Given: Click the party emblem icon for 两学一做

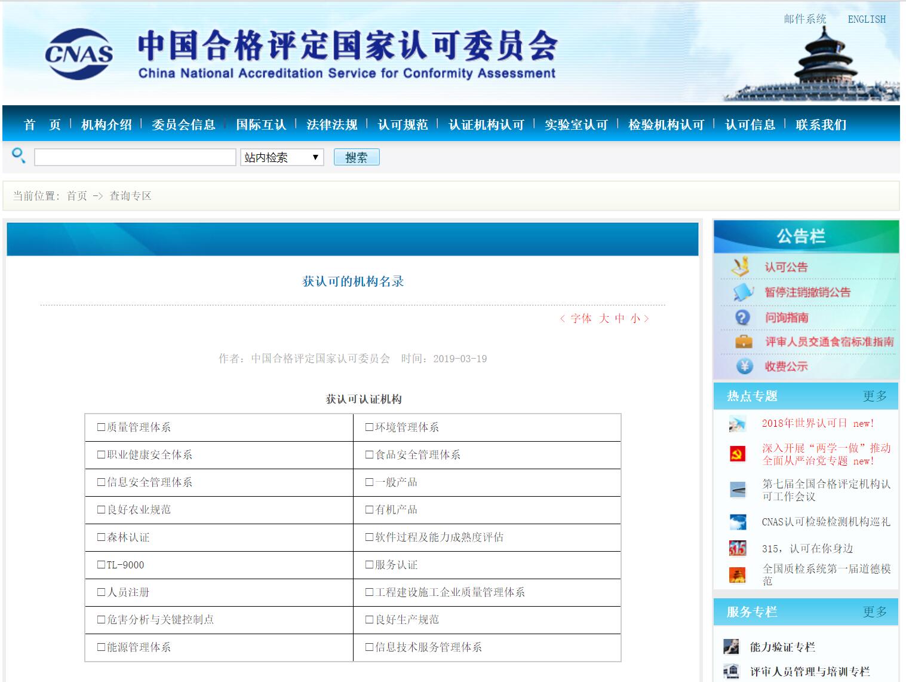Looking at the screenshot, I should 738,454.
